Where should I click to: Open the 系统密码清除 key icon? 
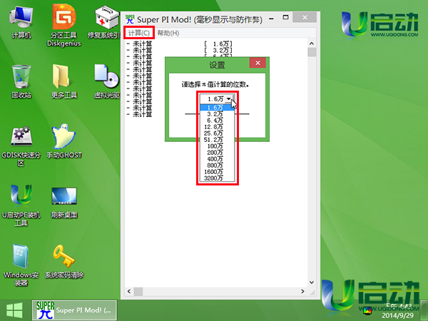(64, 262)
